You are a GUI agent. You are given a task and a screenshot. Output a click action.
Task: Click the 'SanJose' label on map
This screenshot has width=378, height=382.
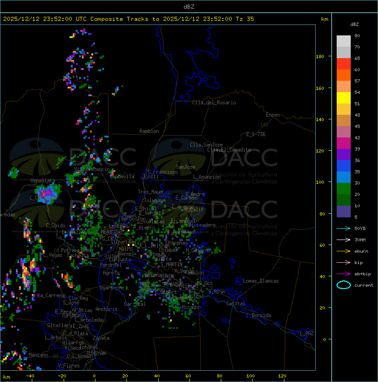(x=185, y=167)
